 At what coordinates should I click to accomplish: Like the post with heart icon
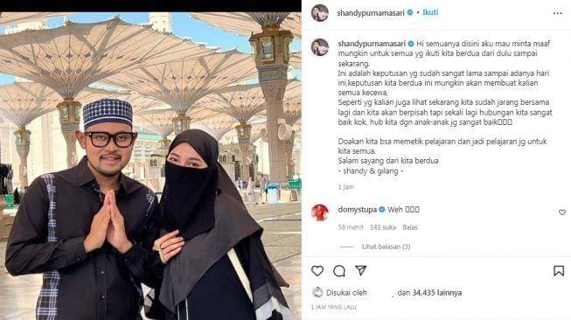(x=317, y=270)
